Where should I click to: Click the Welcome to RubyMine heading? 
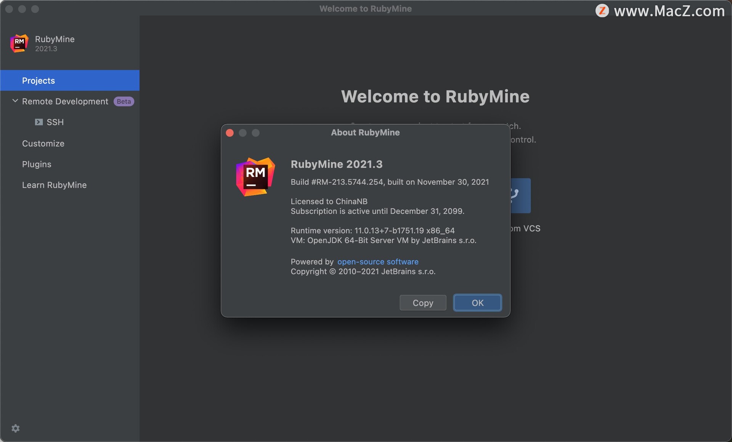click(435, 96)
